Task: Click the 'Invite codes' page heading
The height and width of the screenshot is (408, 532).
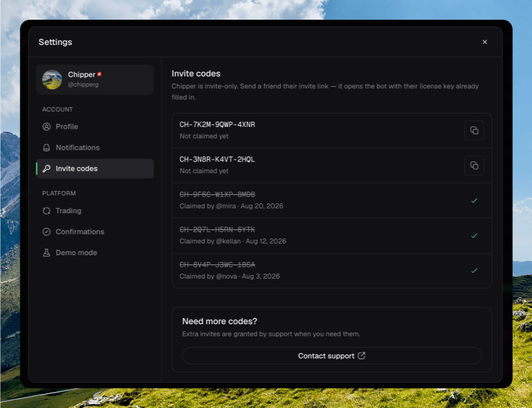Action: (x=196, y=73)
